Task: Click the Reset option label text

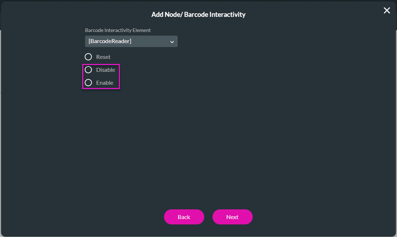Action: pyautogui.click(x=103, y=57)
